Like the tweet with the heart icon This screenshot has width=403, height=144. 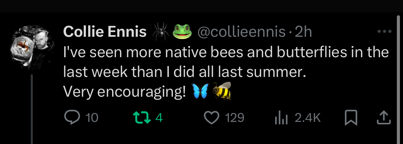(211, 117)
